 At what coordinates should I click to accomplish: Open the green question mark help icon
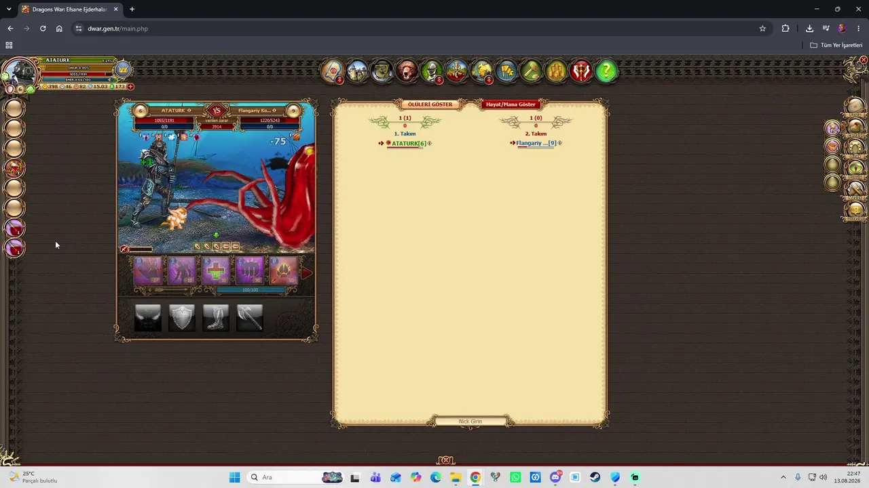pos(606,70)
